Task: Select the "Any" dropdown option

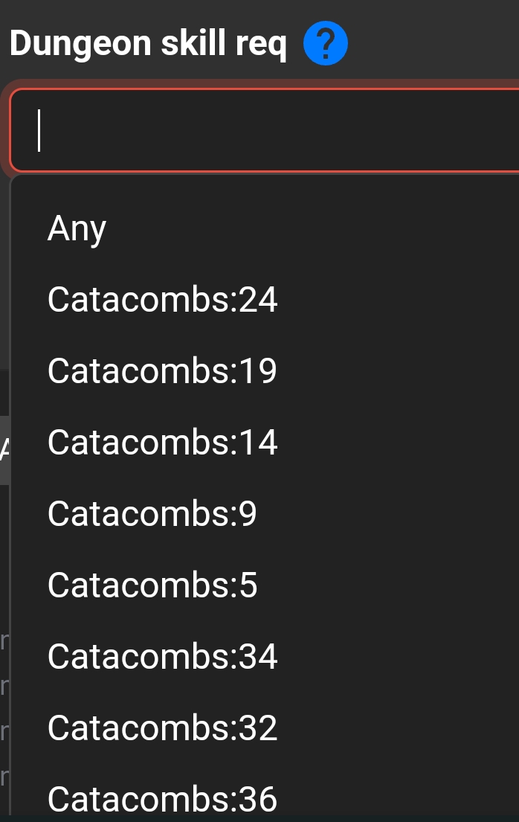Action: [x=77, y=228]
